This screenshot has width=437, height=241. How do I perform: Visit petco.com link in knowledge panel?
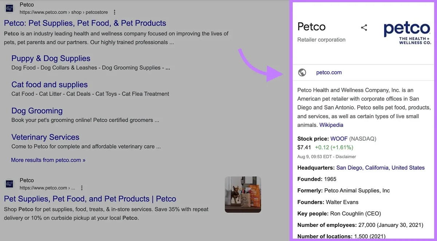(x=329, y=72)
